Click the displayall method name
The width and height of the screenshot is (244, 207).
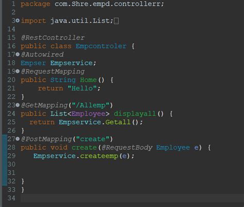[x=135, y=114]
